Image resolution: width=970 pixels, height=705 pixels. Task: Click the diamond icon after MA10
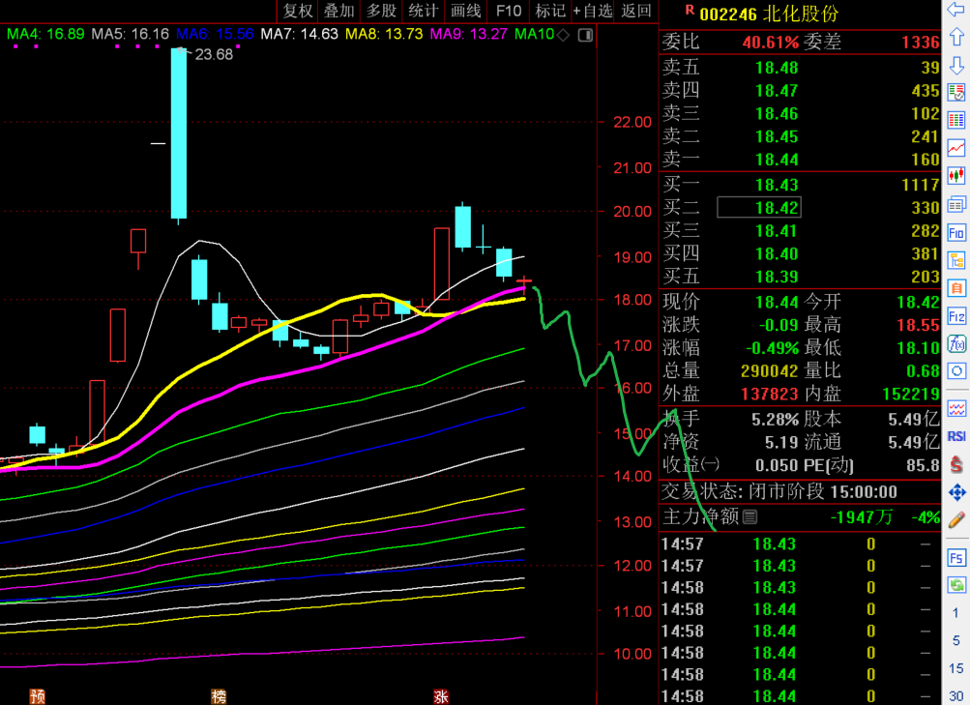(x=563, y=35)
